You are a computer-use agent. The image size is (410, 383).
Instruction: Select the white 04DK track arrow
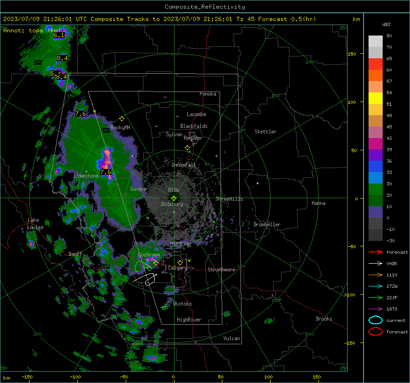coord(375,264)
